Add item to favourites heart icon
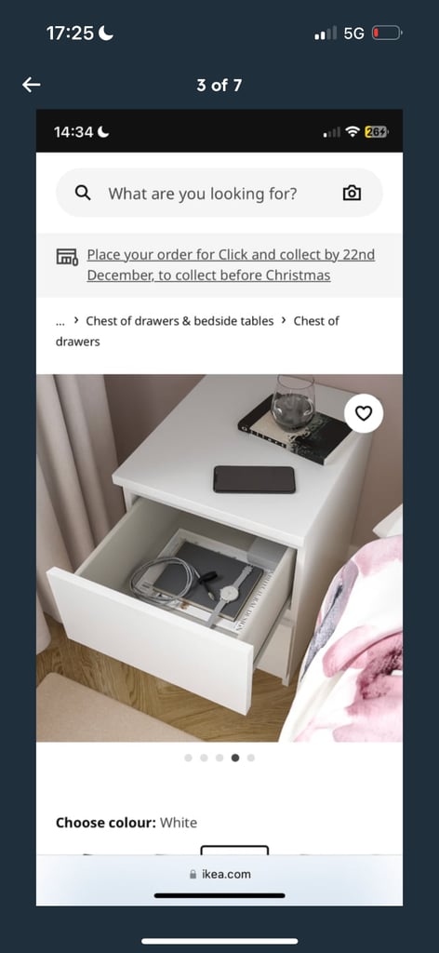Screen dimensions: 439x953 click(x=363, y=413)
